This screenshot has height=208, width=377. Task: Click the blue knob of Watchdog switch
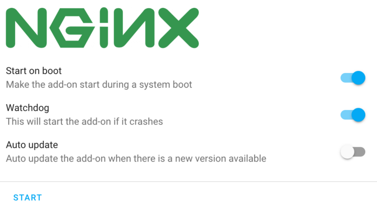[358, 115]
